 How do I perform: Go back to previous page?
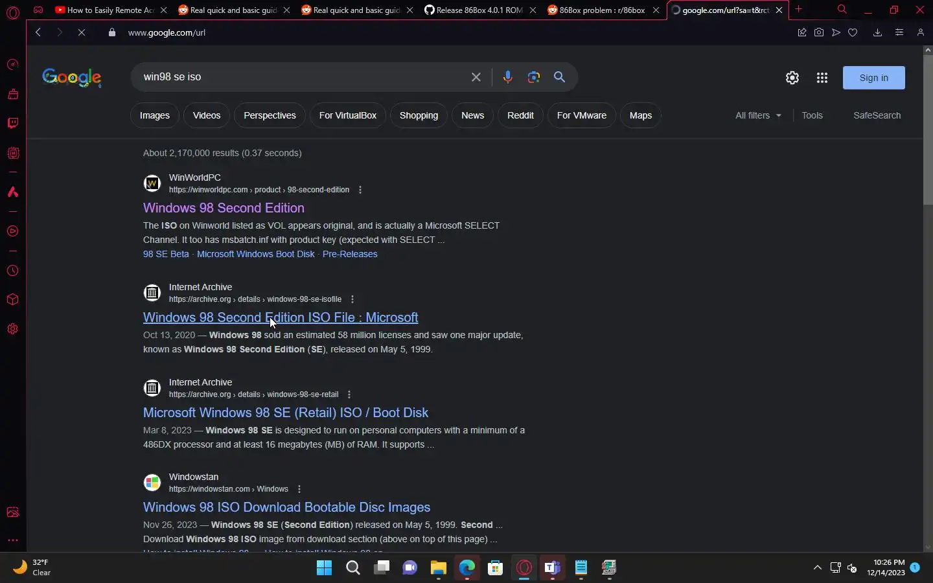(38, 32)
